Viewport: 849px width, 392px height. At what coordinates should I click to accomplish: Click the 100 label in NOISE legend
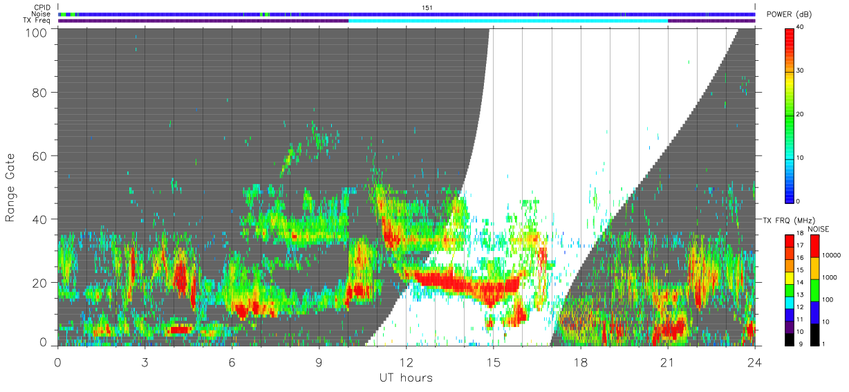(826, 299)
